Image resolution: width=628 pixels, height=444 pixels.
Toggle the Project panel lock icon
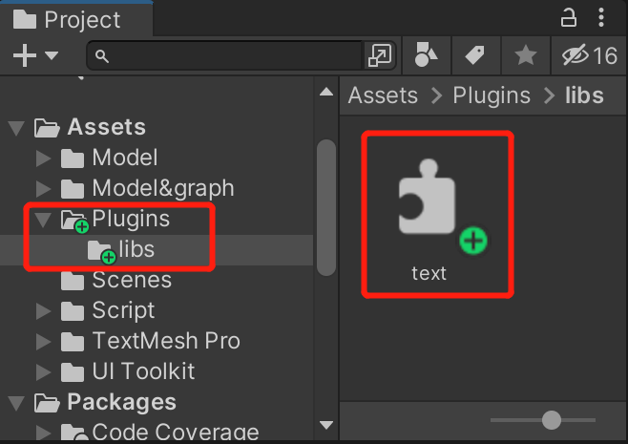pos(568,18)
